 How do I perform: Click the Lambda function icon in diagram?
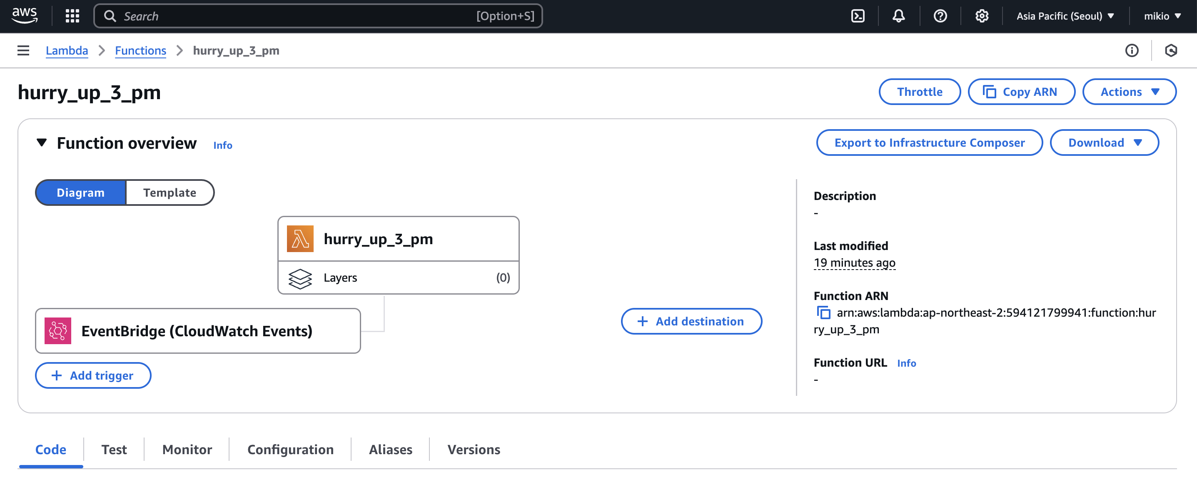click(x=300, y=239)
